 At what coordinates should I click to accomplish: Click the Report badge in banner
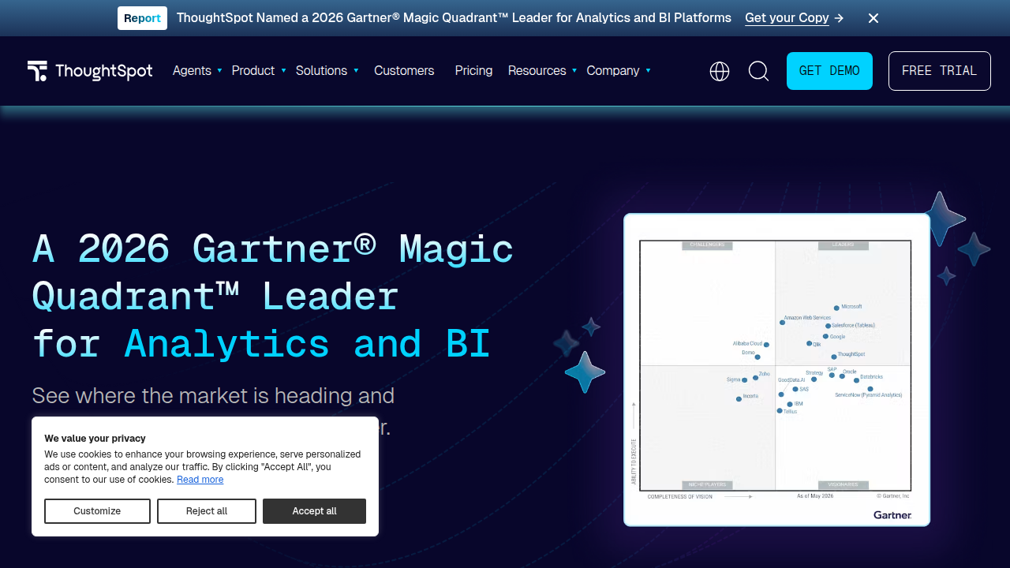point(142,18)
